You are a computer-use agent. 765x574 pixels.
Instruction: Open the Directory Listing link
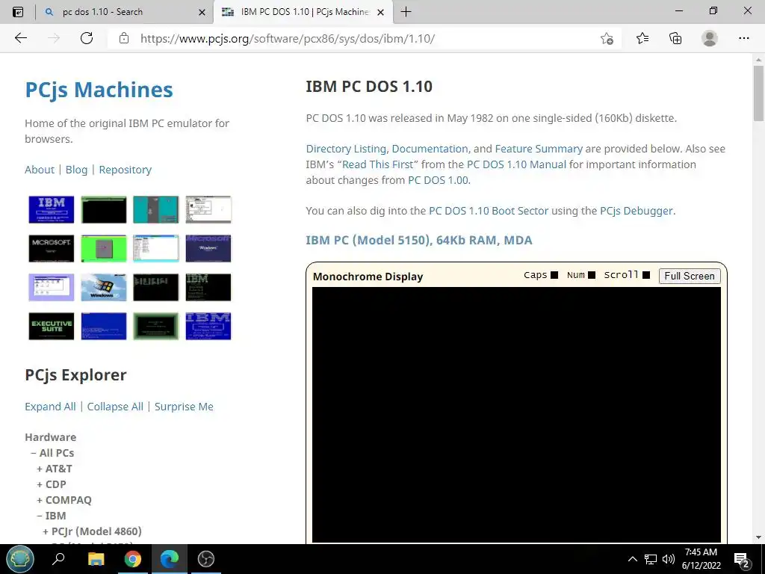347,149
